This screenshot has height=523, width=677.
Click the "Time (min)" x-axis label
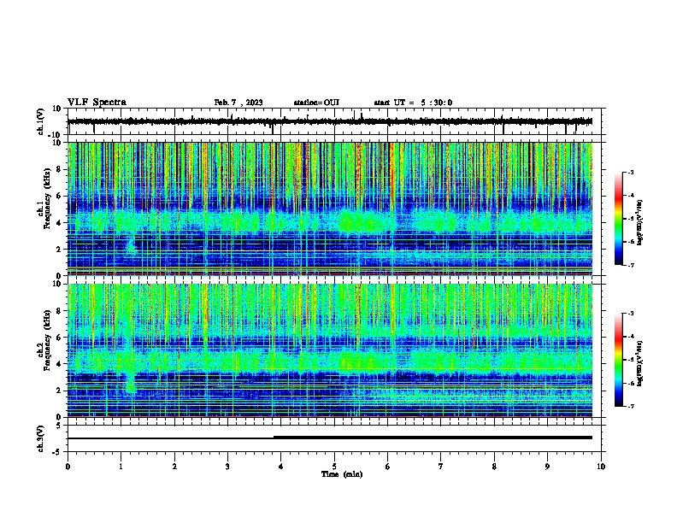point(342,474)
